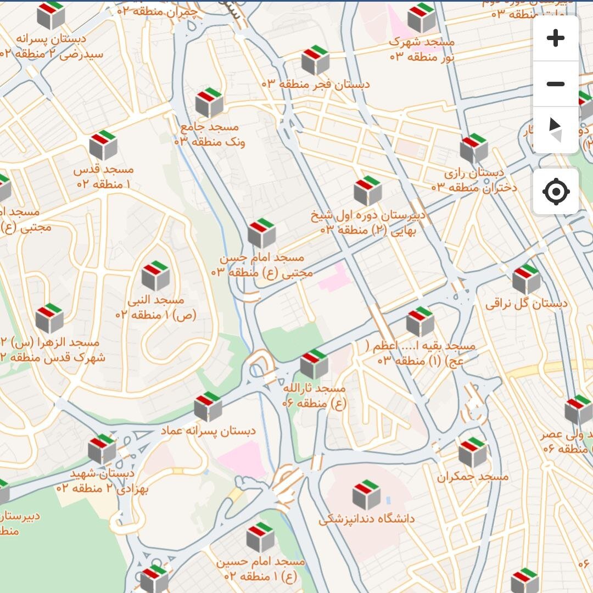Click marker for مسجد شهرک نور
This screenshot has width=593, height=593.
click(422, 18)
